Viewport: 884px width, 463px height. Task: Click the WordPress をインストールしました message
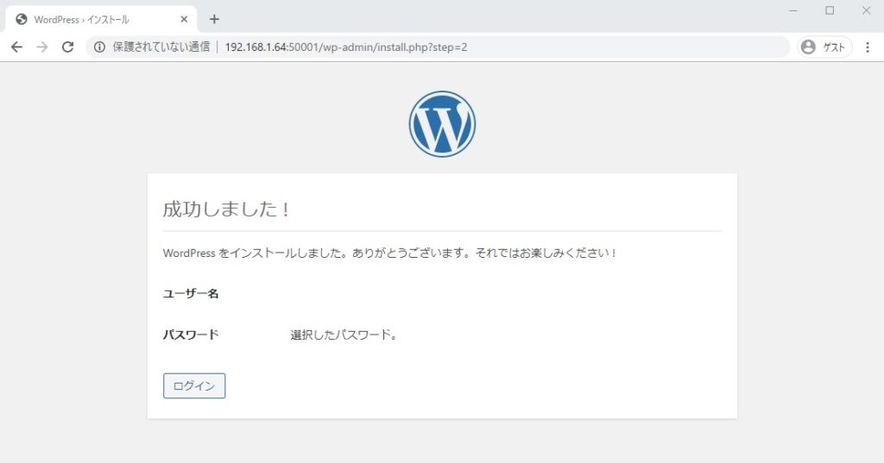click(390, 253)
